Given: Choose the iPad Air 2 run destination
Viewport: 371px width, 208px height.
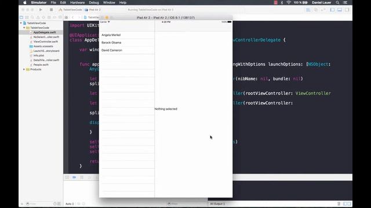Looking at the screenshot, I should tap(93, 10).
